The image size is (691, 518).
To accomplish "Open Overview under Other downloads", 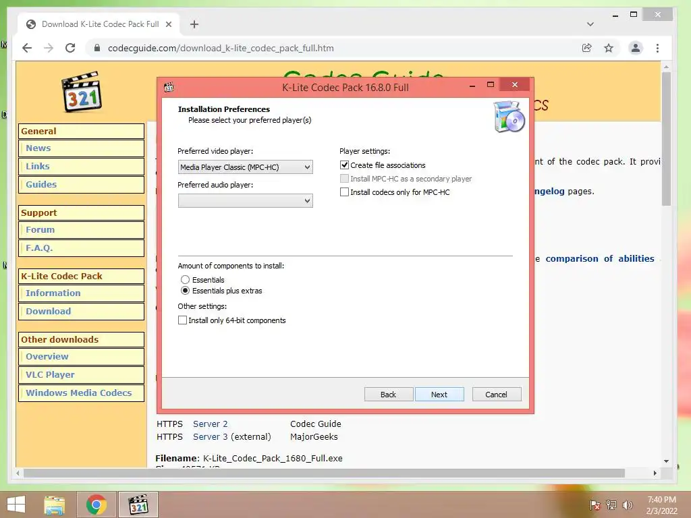I will click(x=47, y=357).
